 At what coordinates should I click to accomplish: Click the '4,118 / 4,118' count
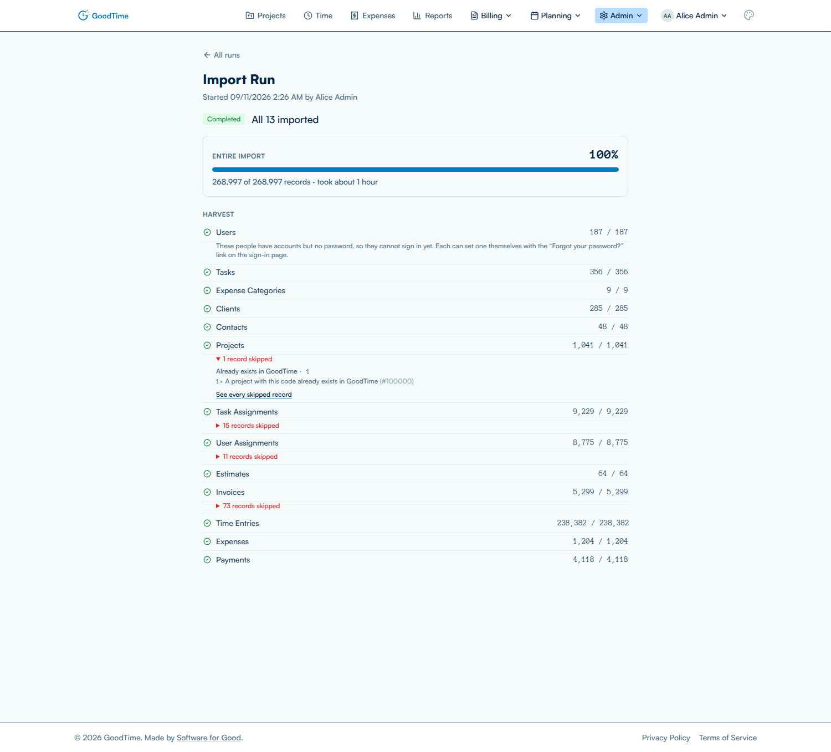pyautogui.click(x=601, y=559)
